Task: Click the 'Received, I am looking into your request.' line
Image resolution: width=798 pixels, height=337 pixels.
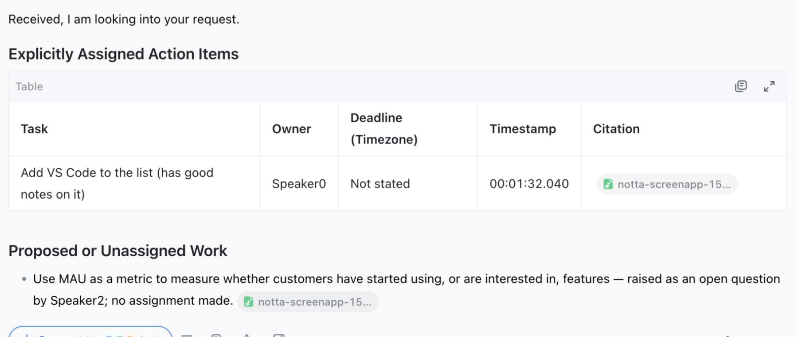Action: (124, 20)
